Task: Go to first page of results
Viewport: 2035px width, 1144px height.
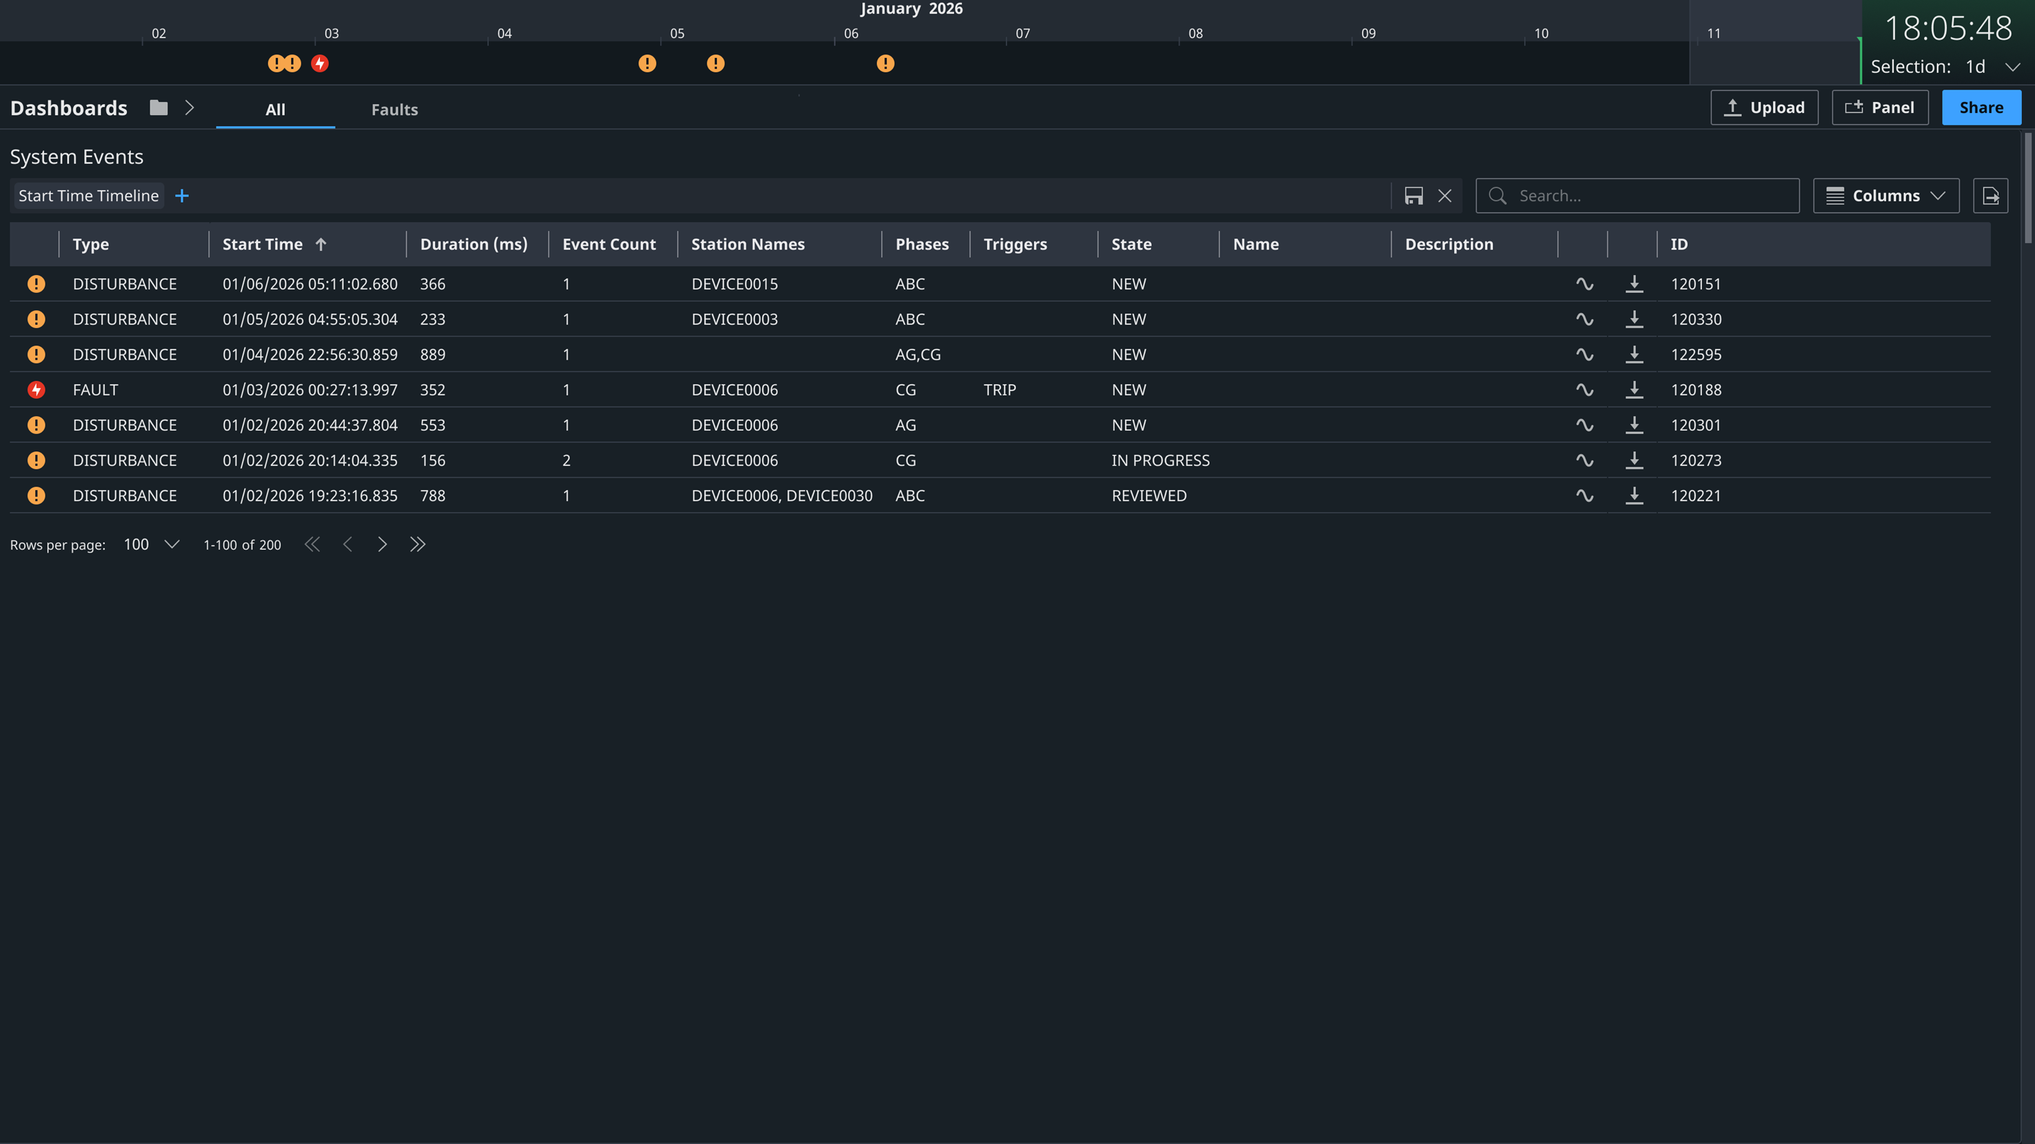Action: click(x=313, y=544)
